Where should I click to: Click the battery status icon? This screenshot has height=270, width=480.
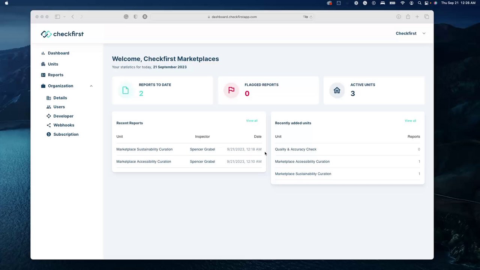click(x=392, y=3)
